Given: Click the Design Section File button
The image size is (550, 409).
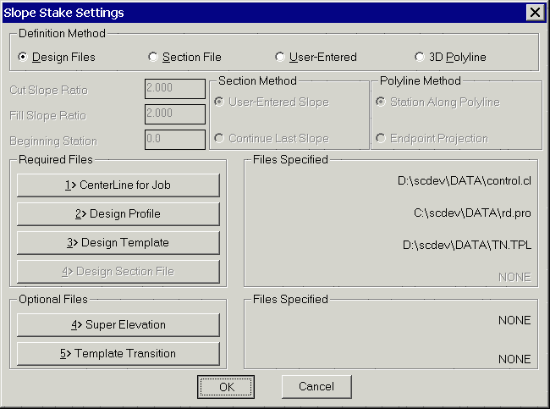Looking at the screenshot, I should click(118, 271).
